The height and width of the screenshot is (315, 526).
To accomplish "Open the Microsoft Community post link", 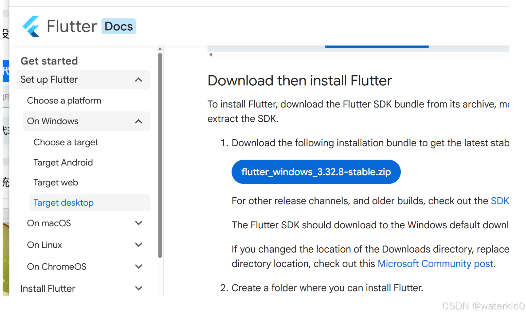I will click(435, 264).
